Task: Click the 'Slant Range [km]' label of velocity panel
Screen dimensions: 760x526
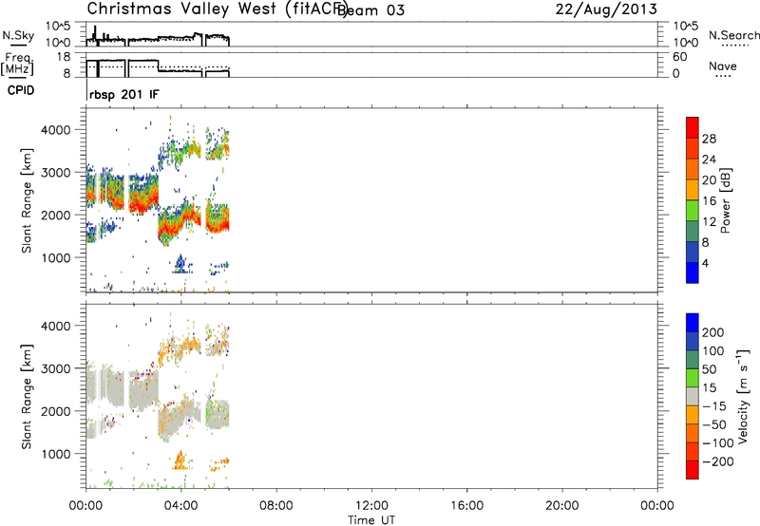Action: pyautogui.click(x=27, y=397)
